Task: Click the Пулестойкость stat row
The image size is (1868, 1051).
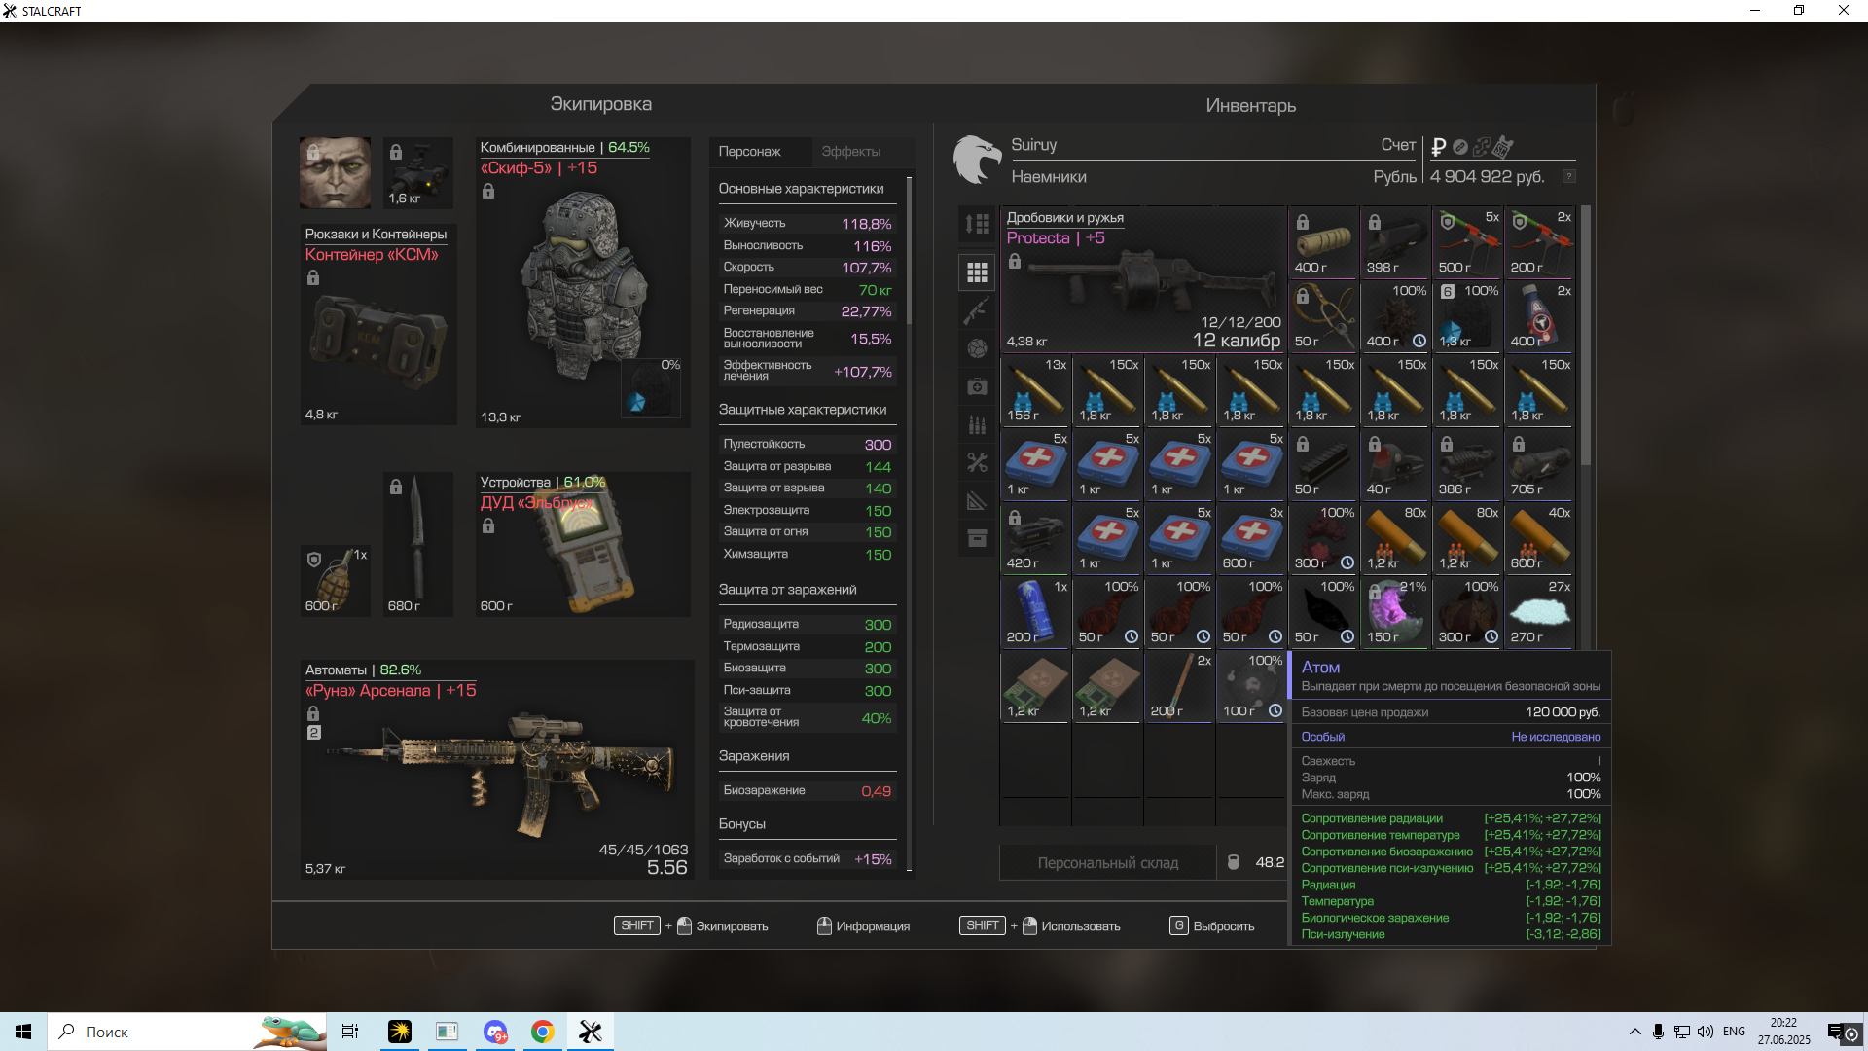Action: click(x=808, y=445)
